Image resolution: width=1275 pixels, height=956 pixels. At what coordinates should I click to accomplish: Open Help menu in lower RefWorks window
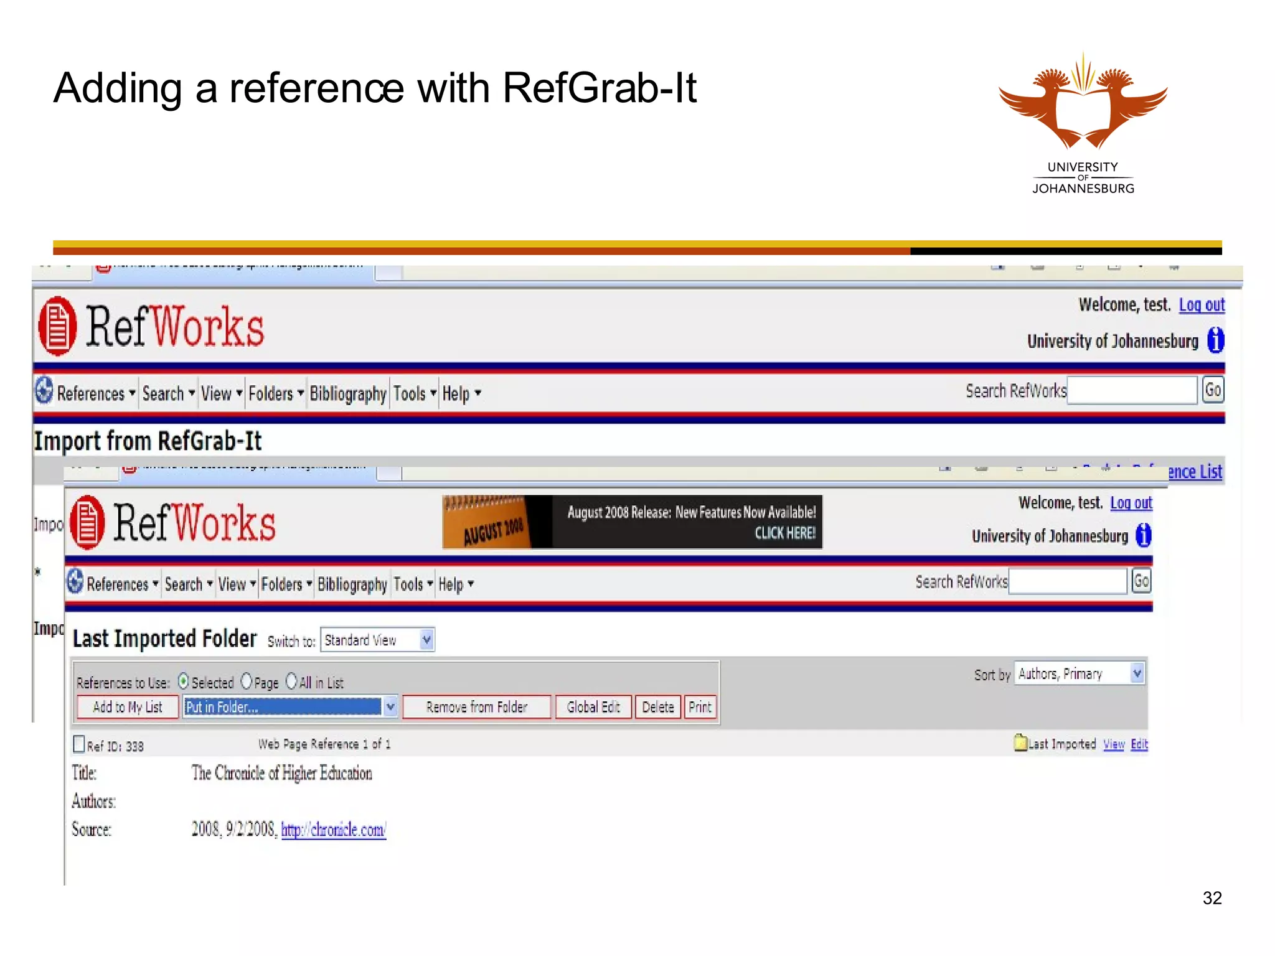(x=456, y=584)
